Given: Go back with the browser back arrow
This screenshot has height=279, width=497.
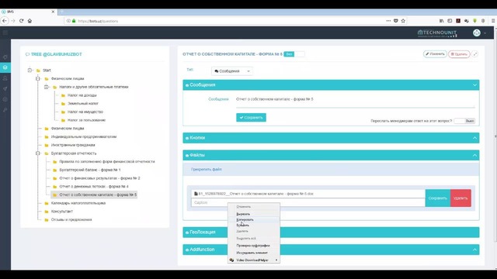Looking at the screenshot, I should click(x=5, y=21).
